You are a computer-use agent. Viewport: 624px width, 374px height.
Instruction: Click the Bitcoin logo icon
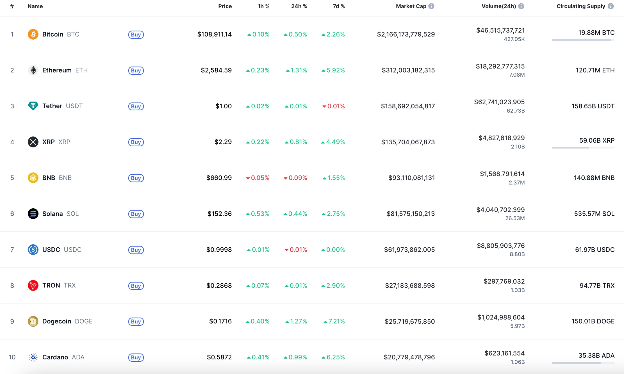pyautogui.click(x=33, y=34)
